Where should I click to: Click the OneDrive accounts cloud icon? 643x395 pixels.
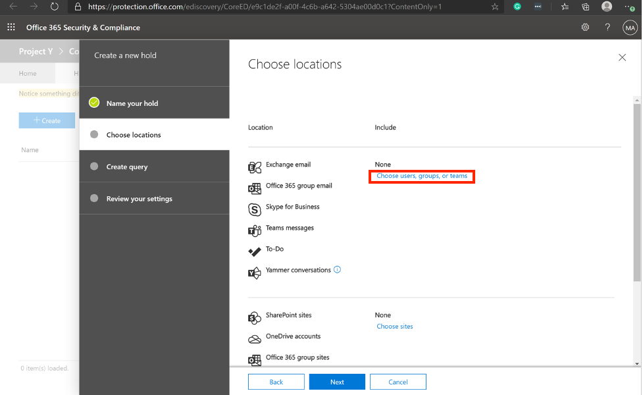[255, 339]
